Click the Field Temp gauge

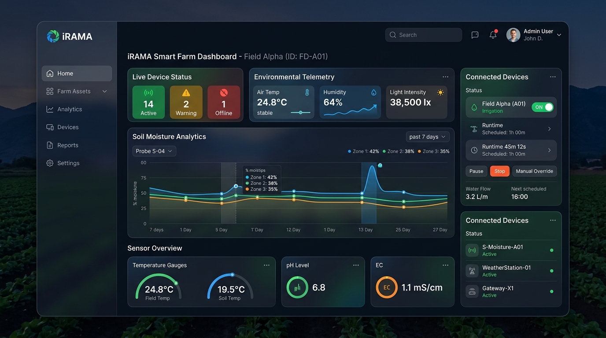pos(158,287)
